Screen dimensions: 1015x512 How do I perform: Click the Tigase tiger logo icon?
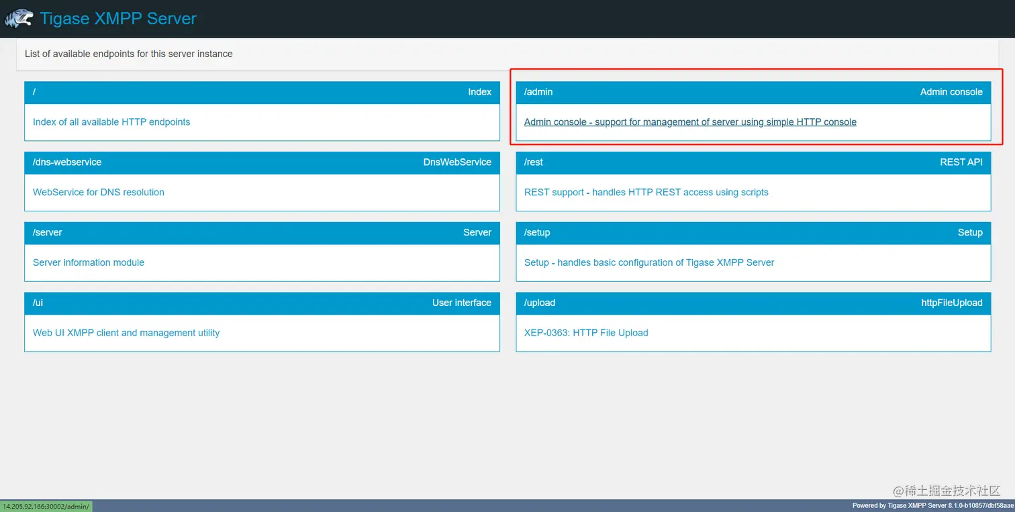click(x=19, y=17)
